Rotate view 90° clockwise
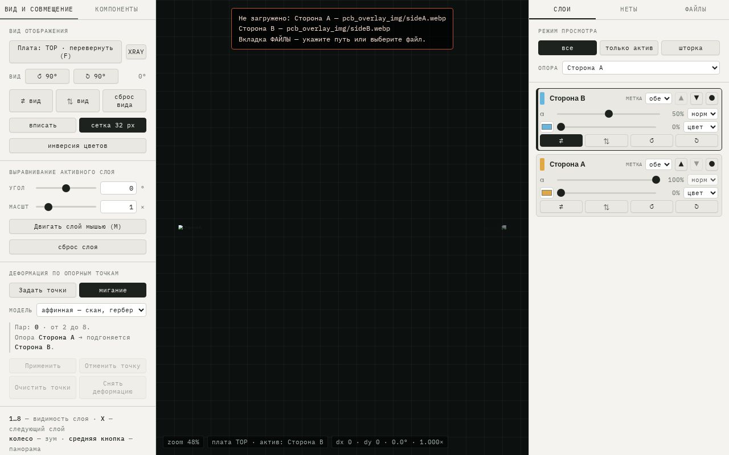The width and height of the screenshot is (729, 455). (x=96, y=76)
